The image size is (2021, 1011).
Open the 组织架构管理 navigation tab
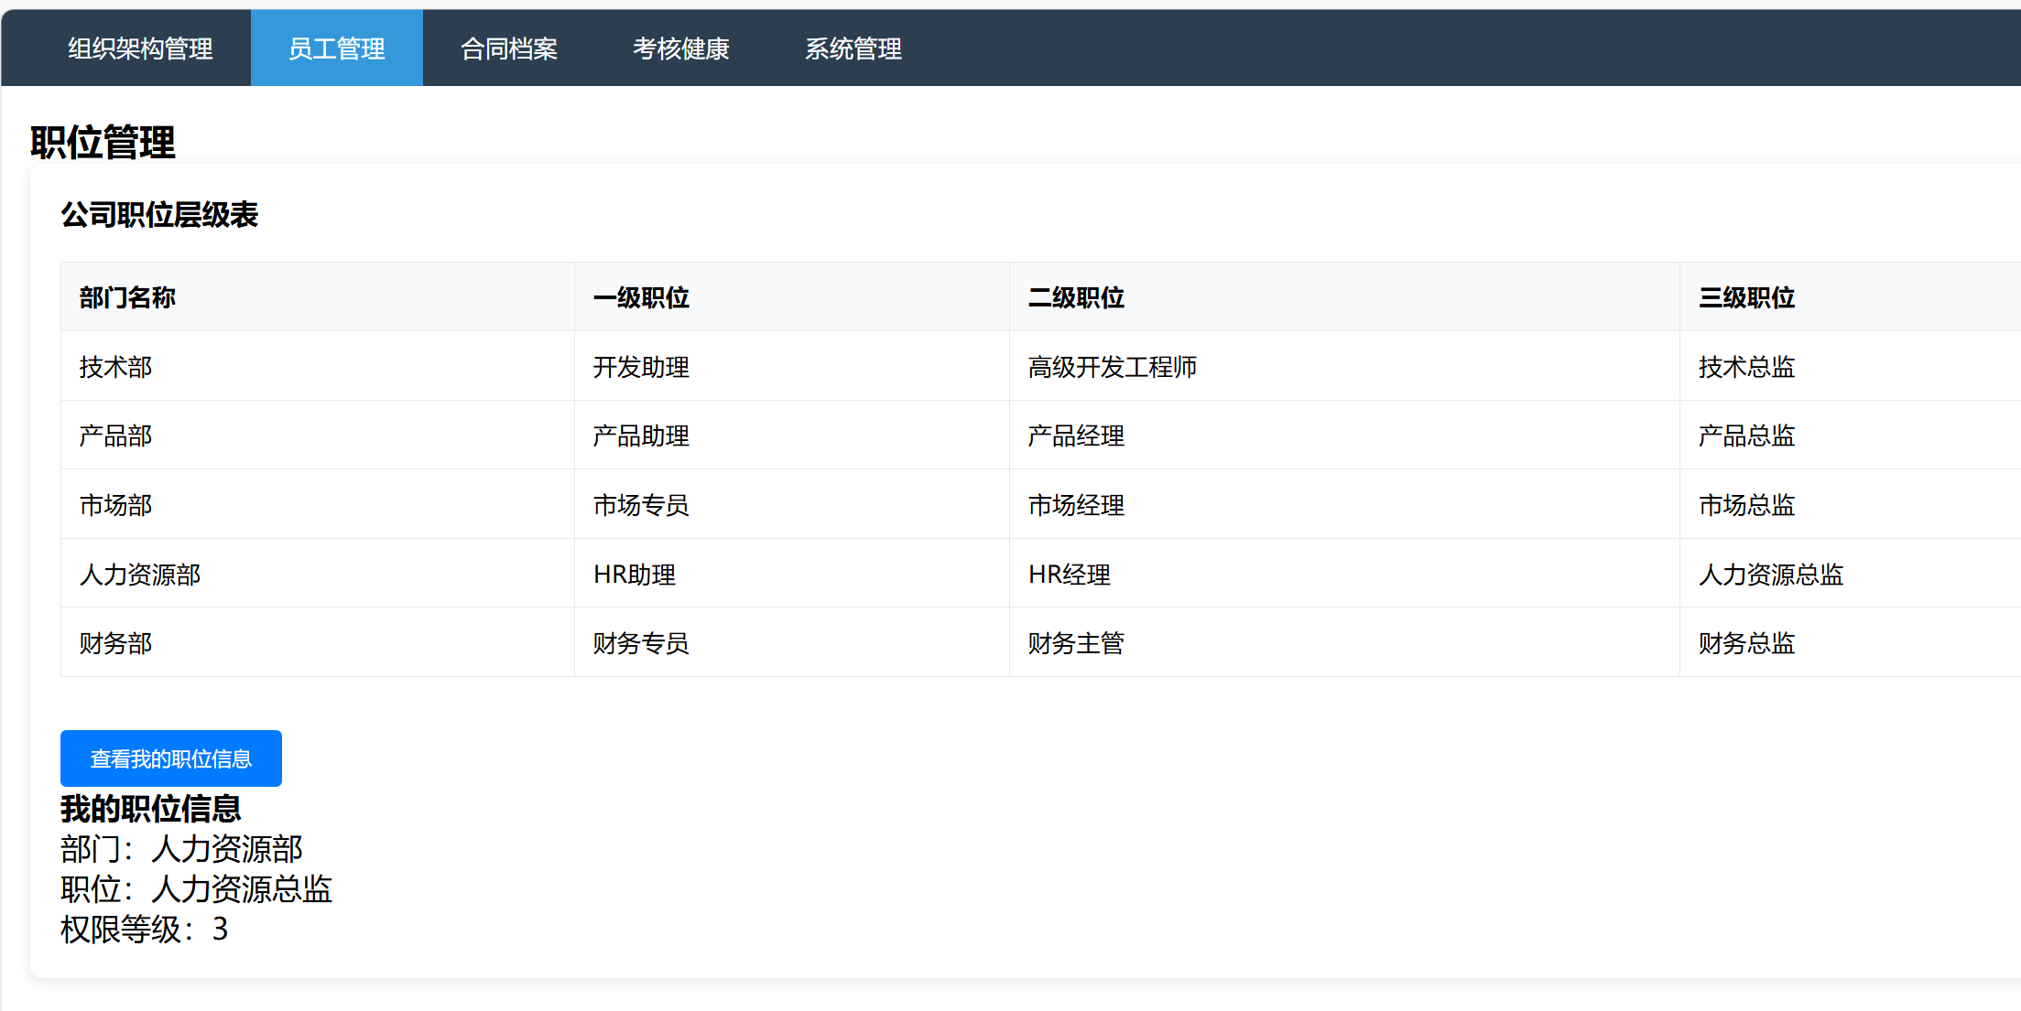[140, 48]
